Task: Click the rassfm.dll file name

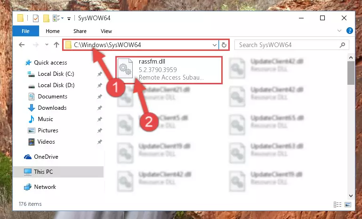Action: point(152,61)
